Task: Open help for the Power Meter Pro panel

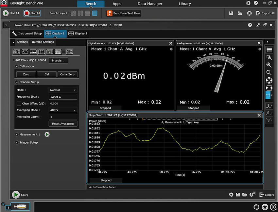Action: point(250,25)
